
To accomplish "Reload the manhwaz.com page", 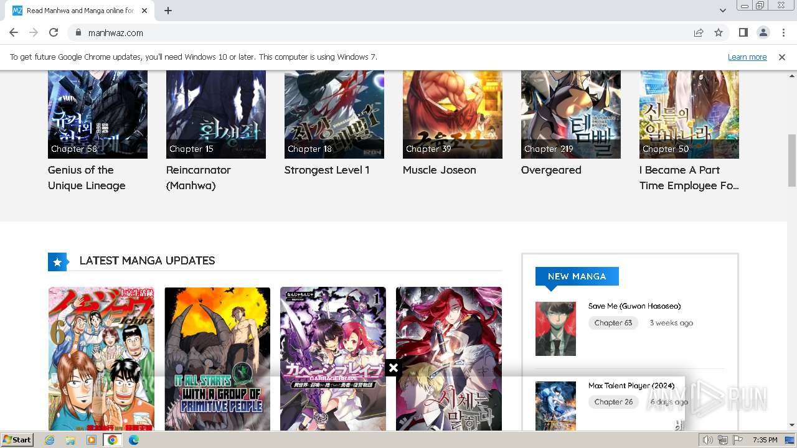I will click(54, 32).
